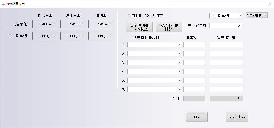This screenshot has width=274, height=128.
Task: Select the row 6 法定福利費 amount field
Action: (226, 89)
